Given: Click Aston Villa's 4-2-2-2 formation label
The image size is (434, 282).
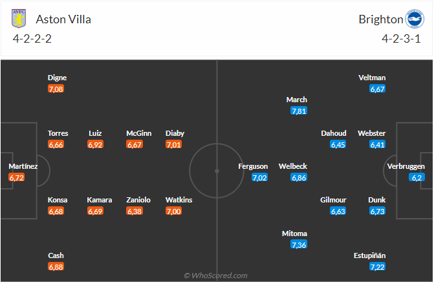Looking at the screenshot, I should click(x=32, y=38).
